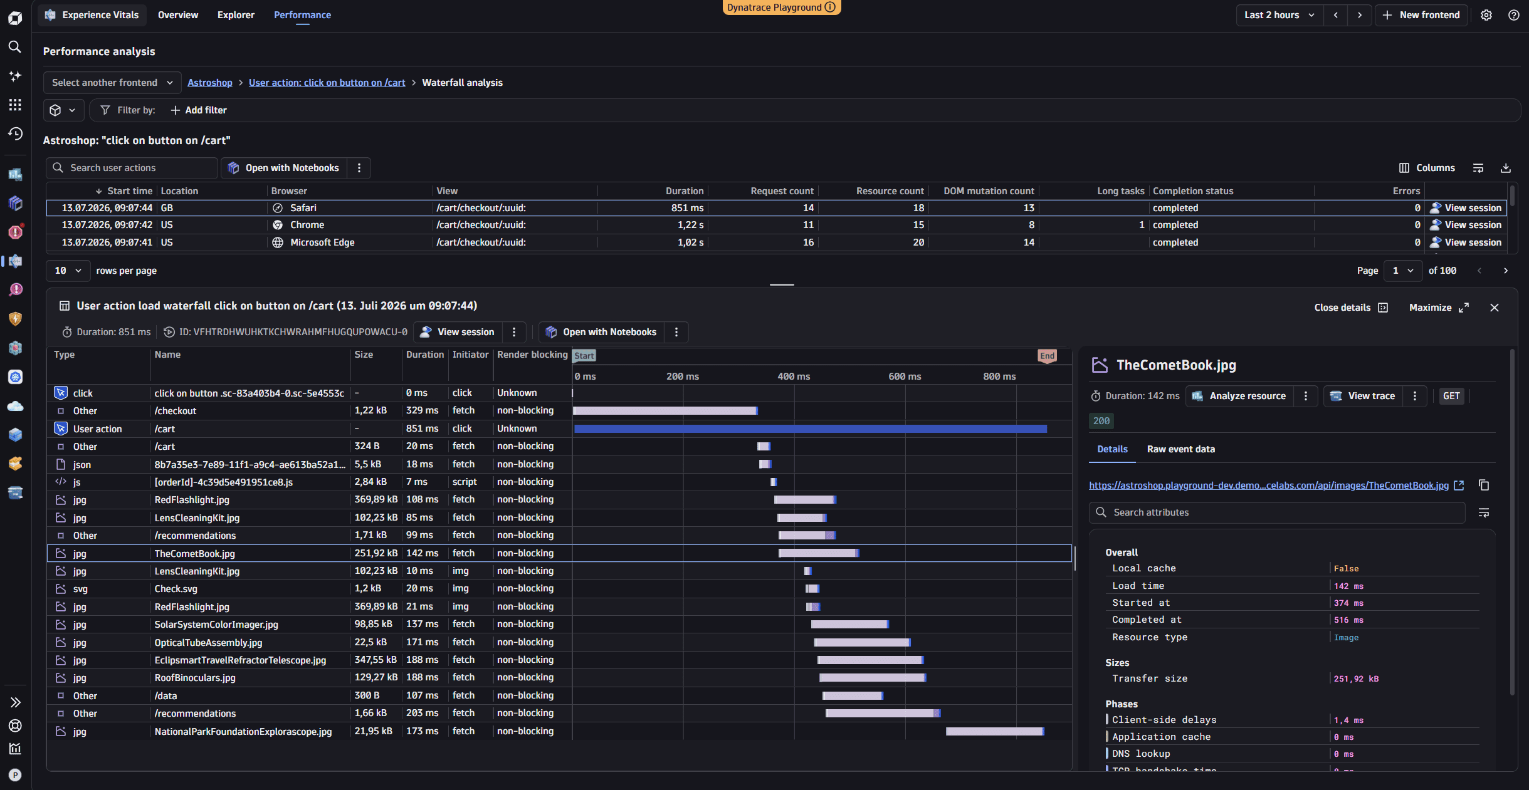Click Maximize button on waterfall panel
Viewport: 1529px width, 790px height.
[x=1439, y=308]
